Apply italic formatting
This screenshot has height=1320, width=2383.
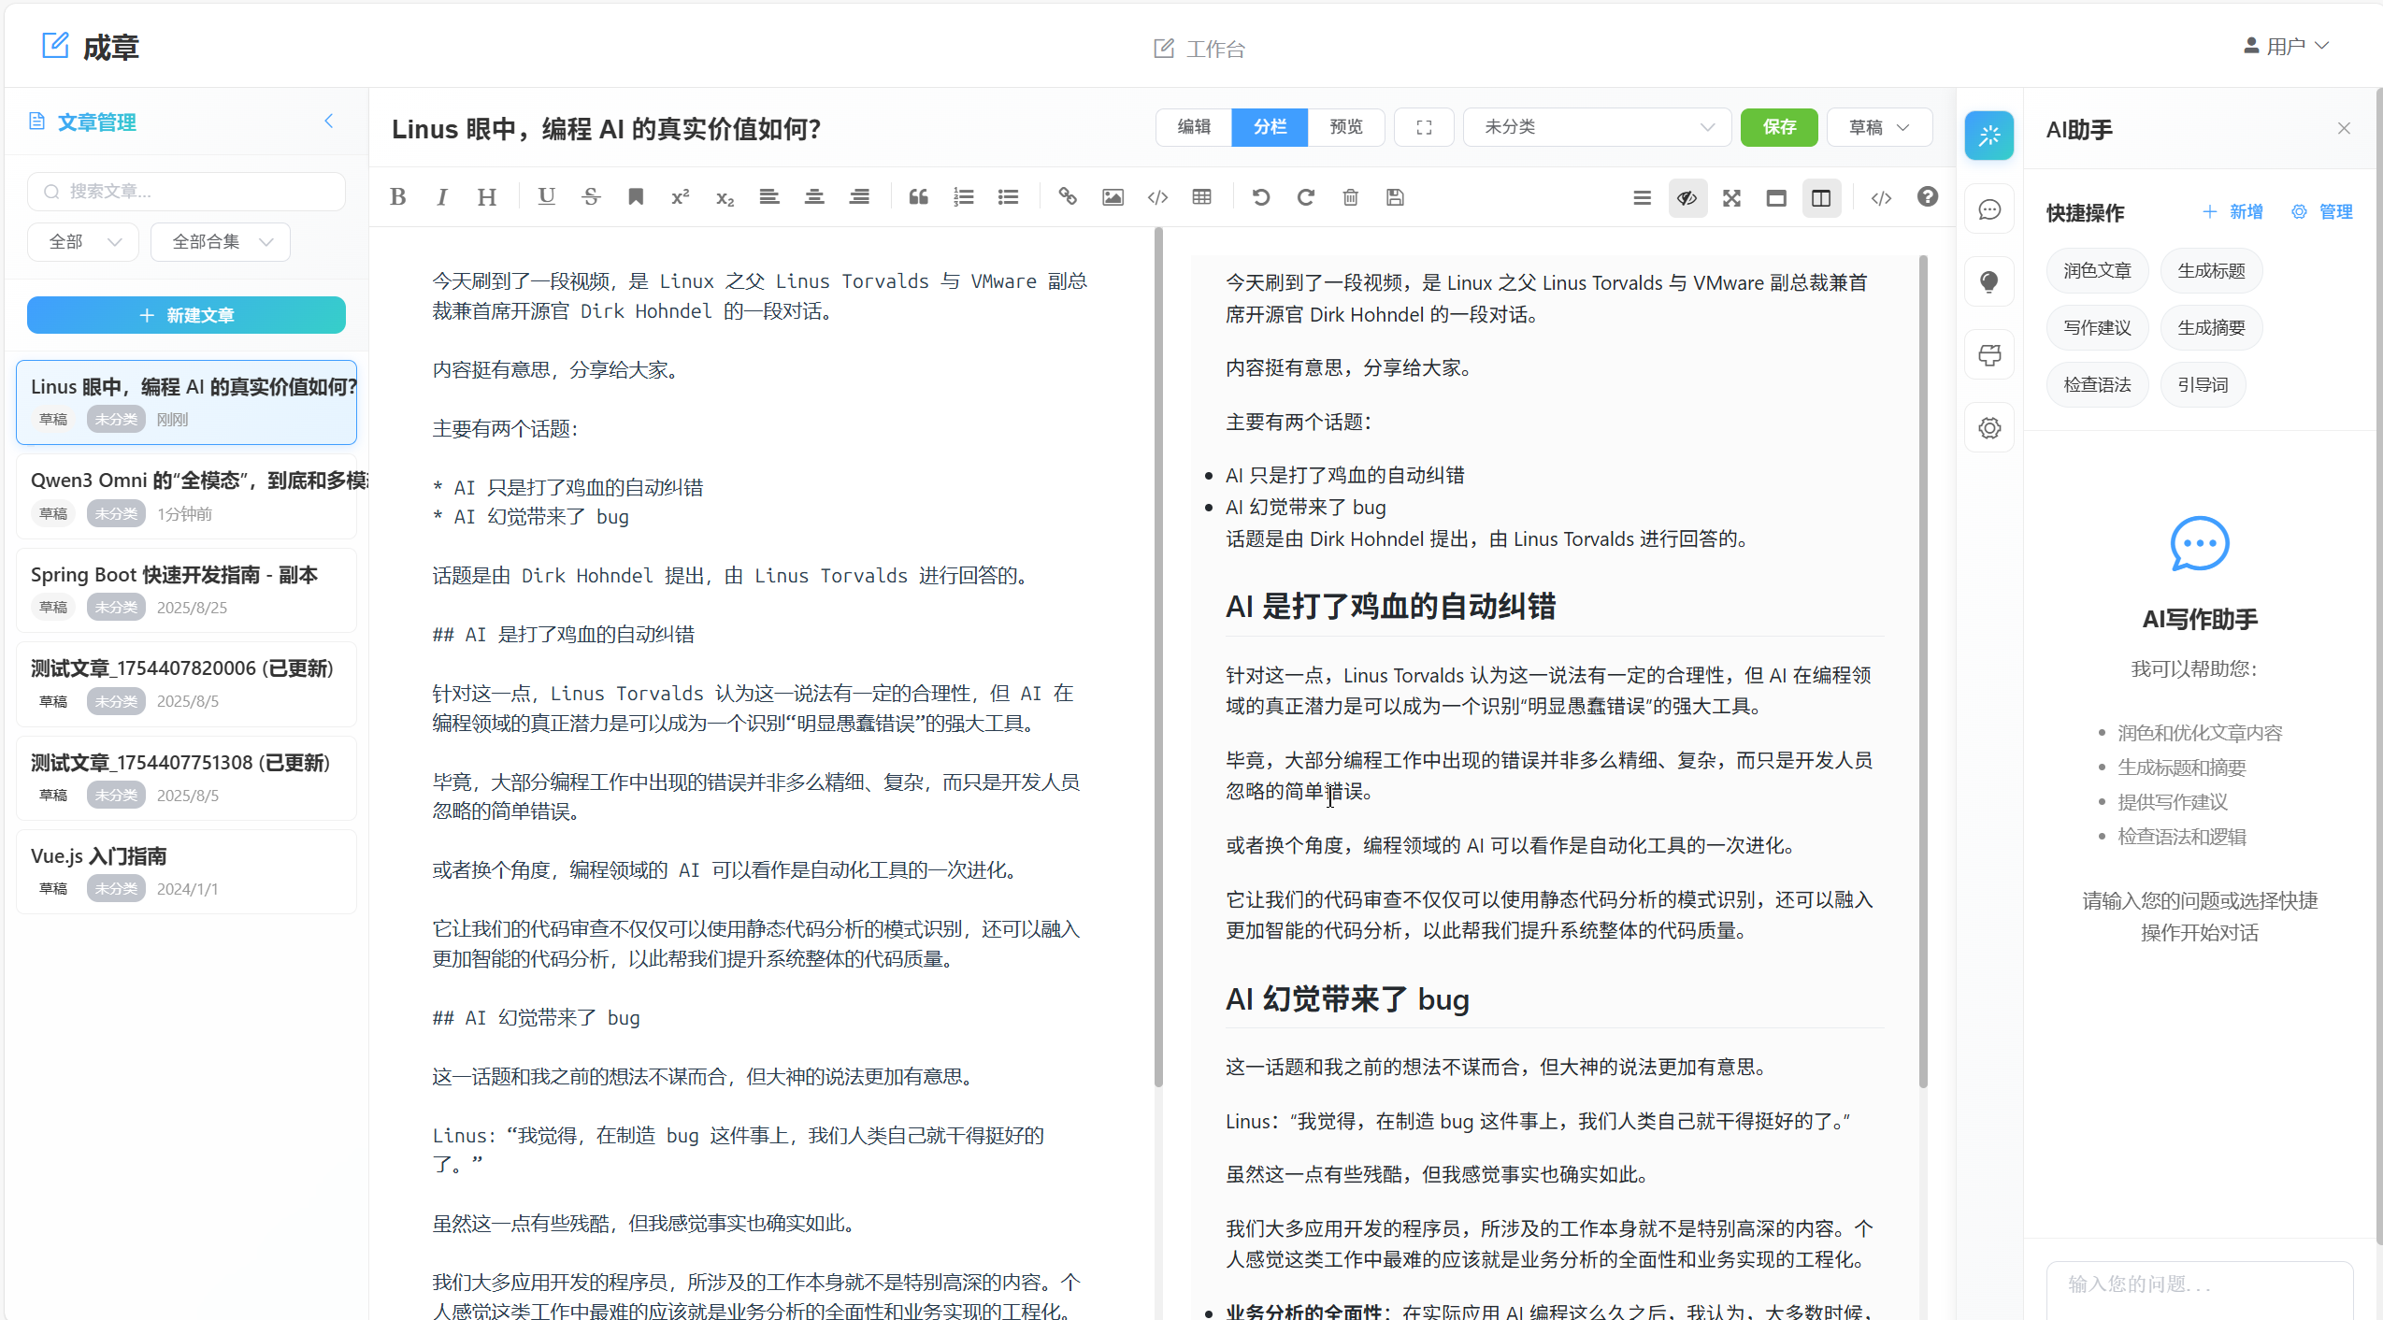441,196
